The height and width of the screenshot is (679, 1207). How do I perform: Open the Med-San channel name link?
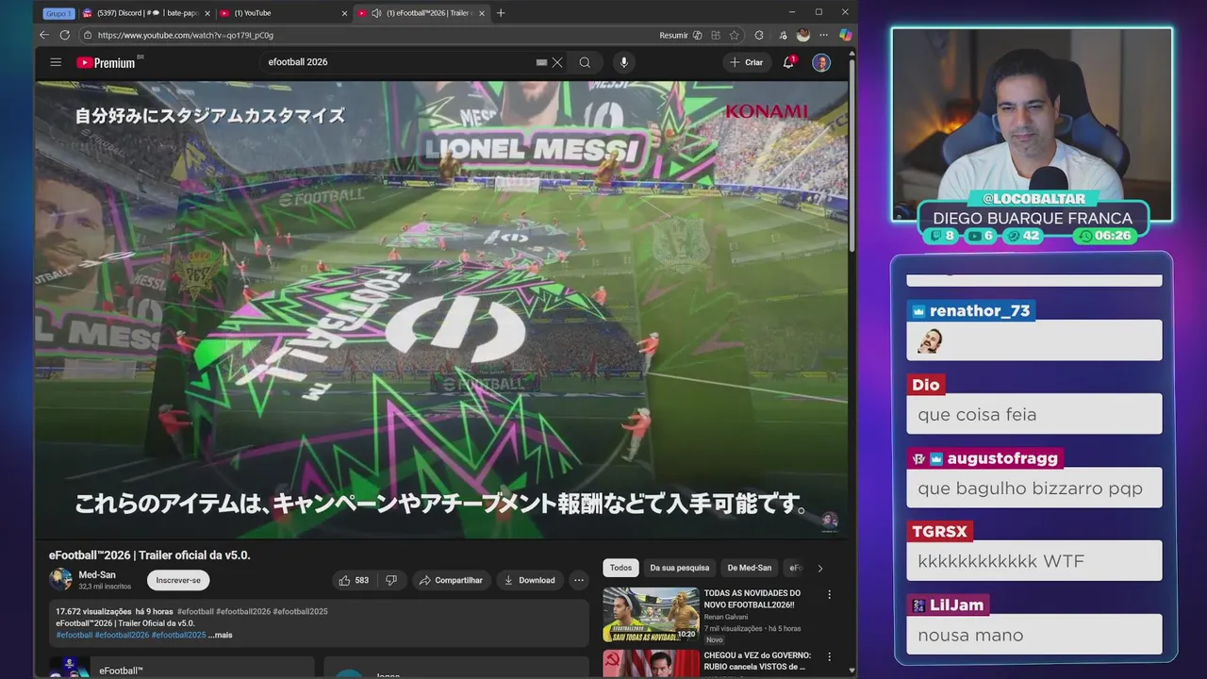pyautogui.click(x=97, y=574)
